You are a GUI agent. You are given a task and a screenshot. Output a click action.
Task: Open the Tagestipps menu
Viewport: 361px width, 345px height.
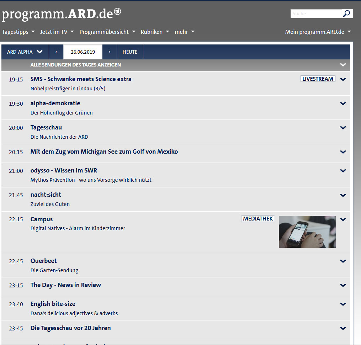click(x=18, y=32)
